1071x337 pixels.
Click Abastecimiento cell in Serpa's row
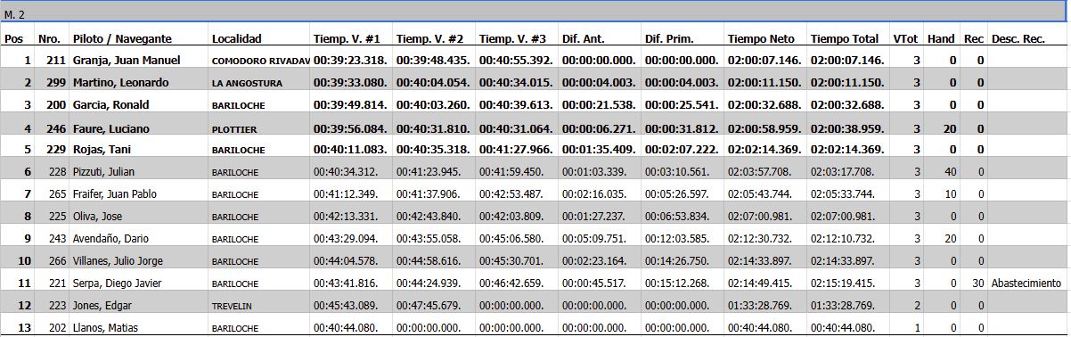[x=1026, y=284]
